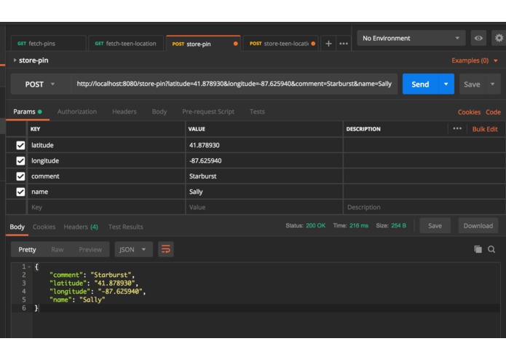Open the Cookies link

(x=469, y=112)
